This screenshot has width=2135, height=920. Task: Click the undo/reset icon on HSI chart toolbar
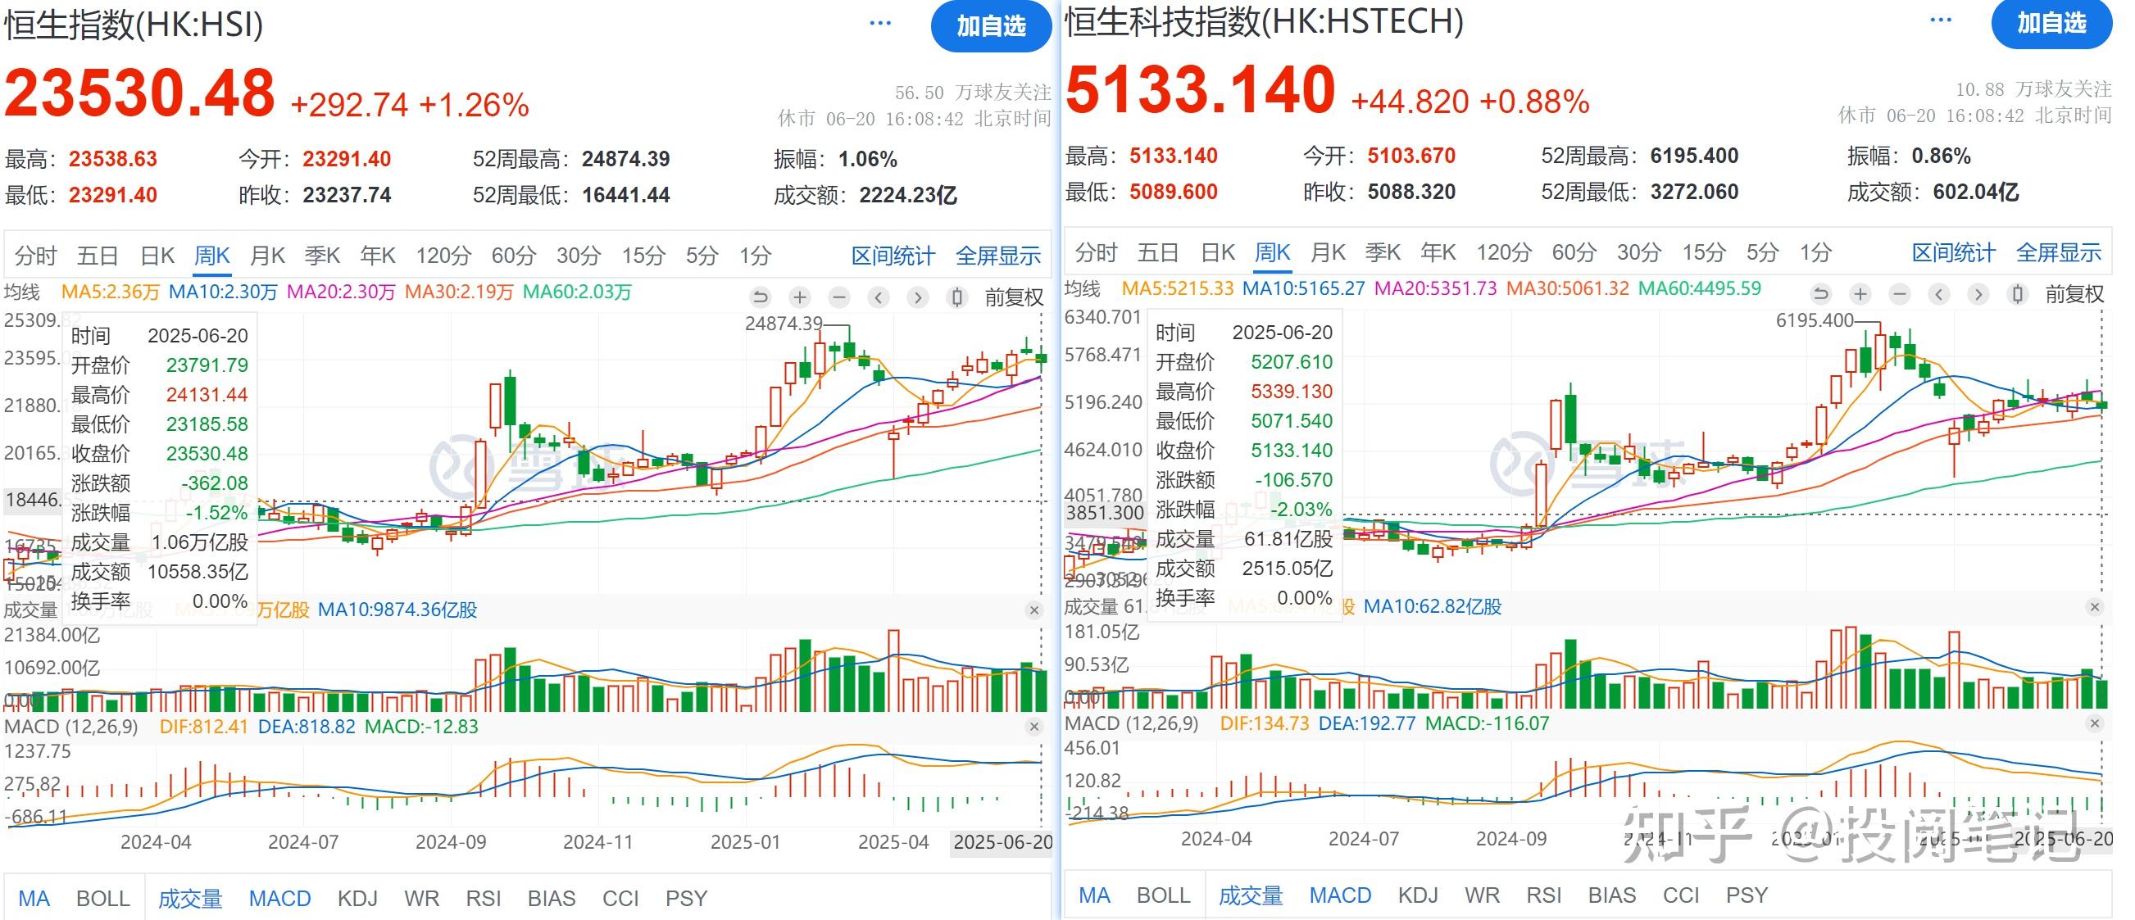tap(760, 297)
